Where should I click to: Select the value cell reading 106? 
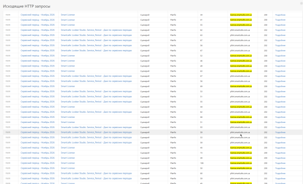point(202,163)
